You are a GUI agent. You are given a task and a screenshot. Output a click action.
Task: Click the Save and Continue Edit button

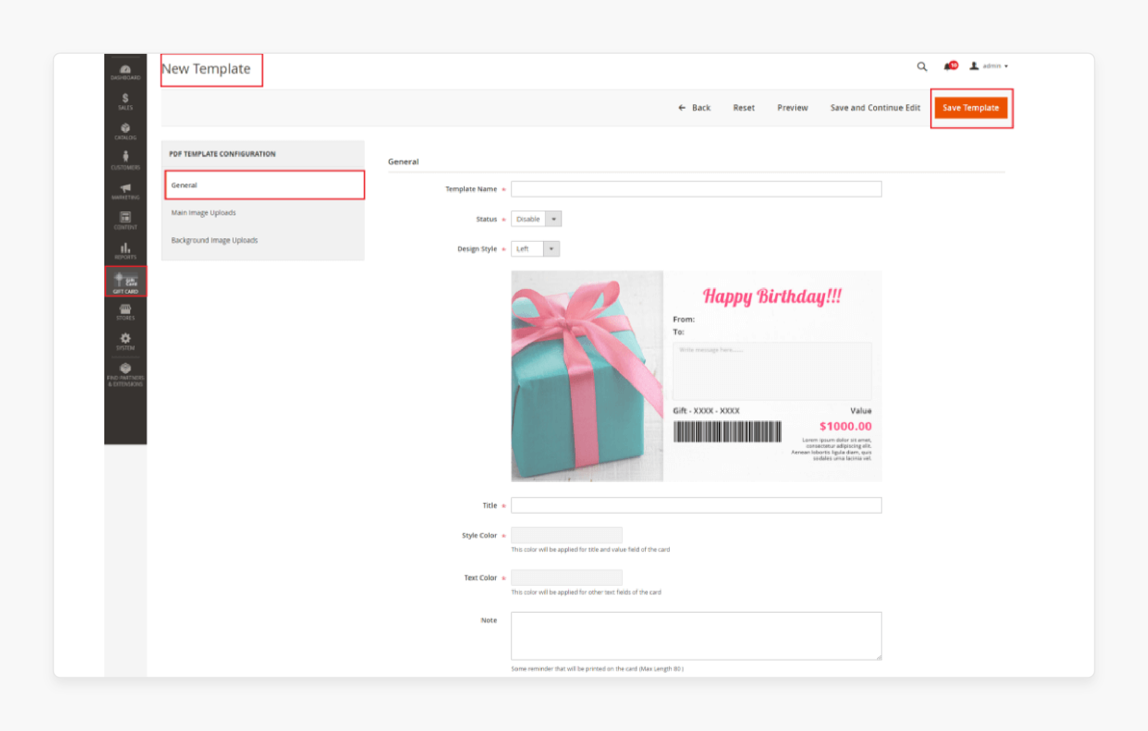point(873,107)
